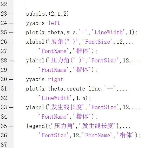The height and width of the screenshot is (148, 151).
Task: Set breakpoint dash on line 23
Action: coord(11,14)
